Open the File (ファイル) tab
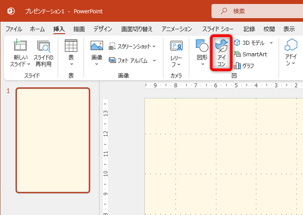Screen dimensions: 303x215 (x=14, y=29)
